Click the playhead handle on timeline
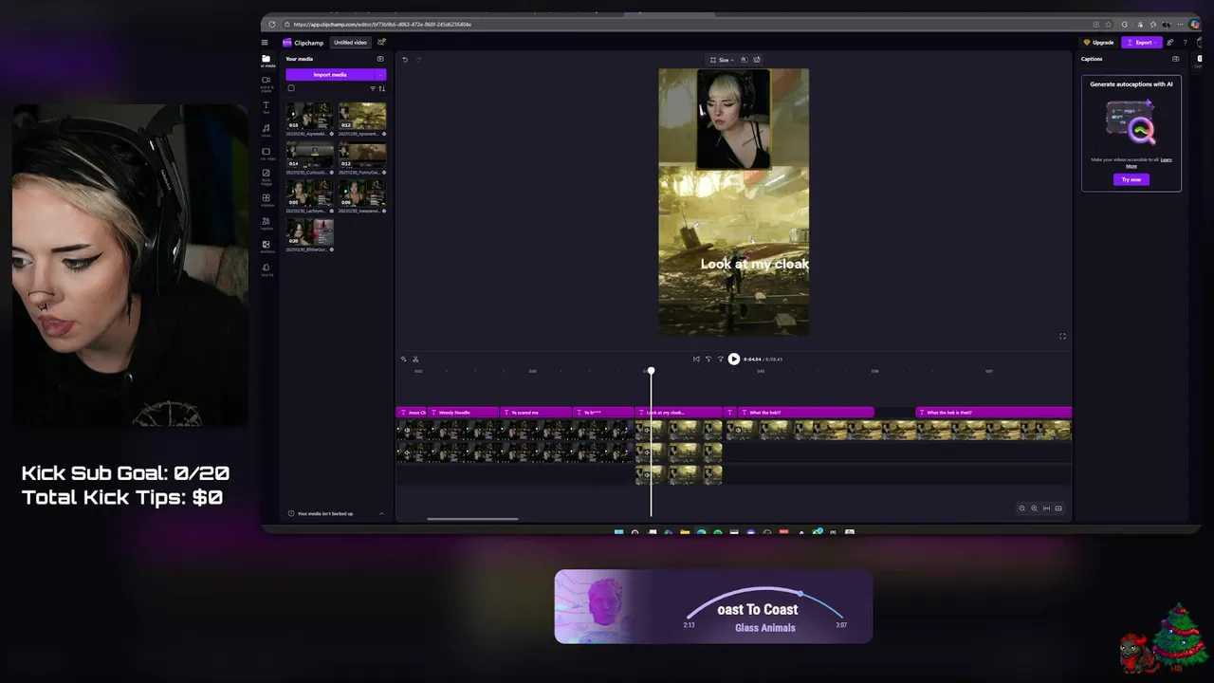Viewport: 1214px width, 683px height. 651,371
